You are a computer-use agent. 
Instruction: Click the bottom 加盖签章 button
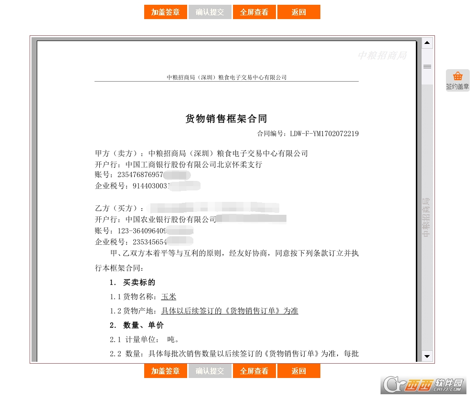coord(166,371)
